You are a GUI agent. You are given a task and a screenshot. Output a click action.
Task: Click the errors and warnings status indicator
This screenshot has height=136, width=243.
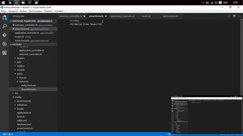coord(8,134)
